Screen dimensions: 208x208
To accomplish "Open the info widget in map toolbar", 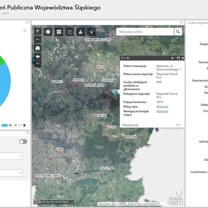I will tap(48, 32).
